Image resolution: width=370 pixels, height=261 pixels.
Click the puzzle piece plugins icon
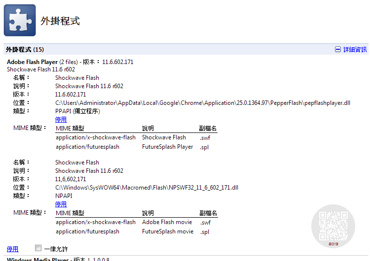click(20, 20)
